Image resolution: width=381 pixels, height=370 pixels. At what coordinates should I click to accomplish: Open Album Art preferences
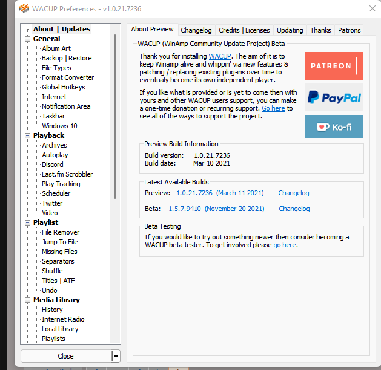click(56, 48)
